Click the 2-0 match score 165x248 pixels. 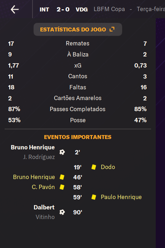tap(63, 10)
